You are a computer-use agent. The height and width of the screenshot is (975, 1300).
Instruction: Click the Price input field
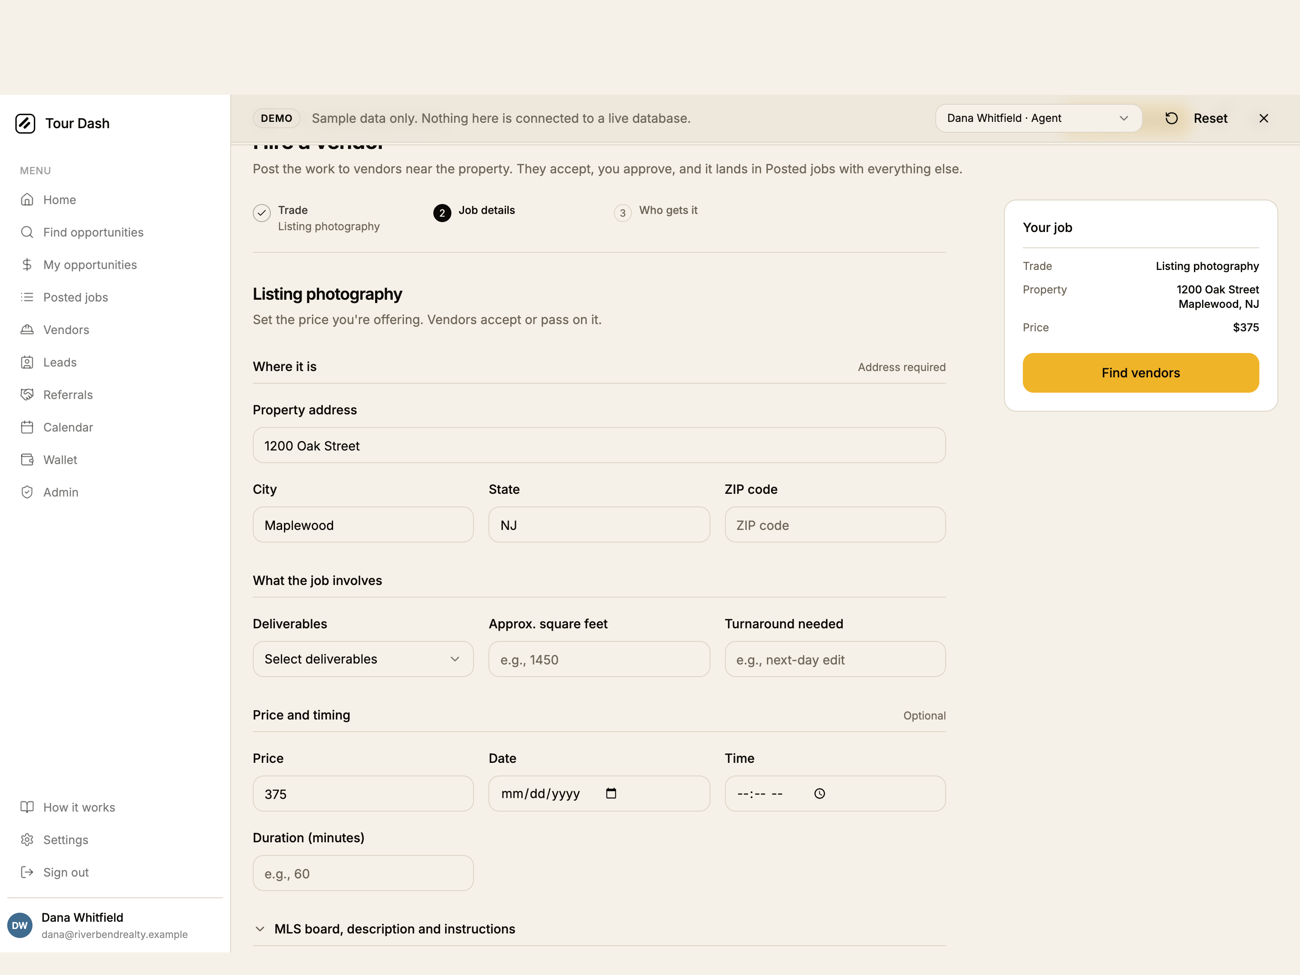(363, 794)
